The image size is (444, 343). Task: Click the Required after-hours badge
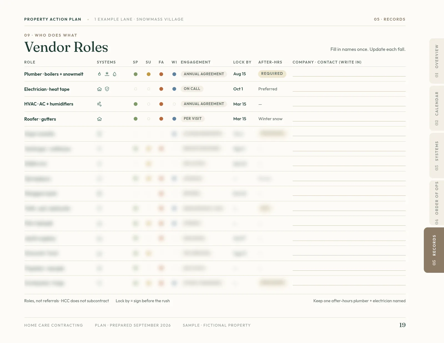pos(272,74)
